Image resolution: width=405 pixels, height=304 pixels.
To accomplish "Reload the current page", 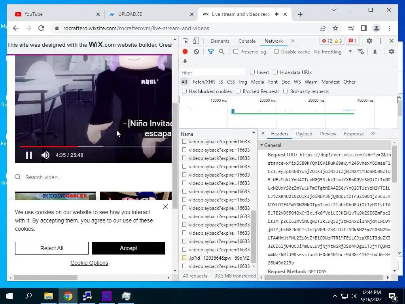I will [x=41, y=28].
